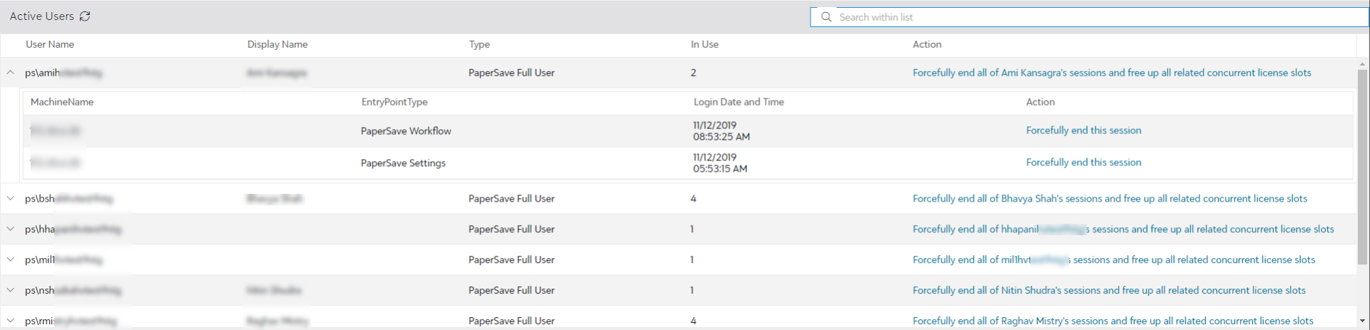Click the refresh icon beside Active Users

(85, 16)
